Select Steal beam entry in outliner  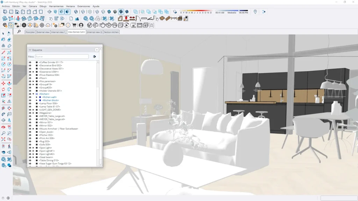pos(46,157)
